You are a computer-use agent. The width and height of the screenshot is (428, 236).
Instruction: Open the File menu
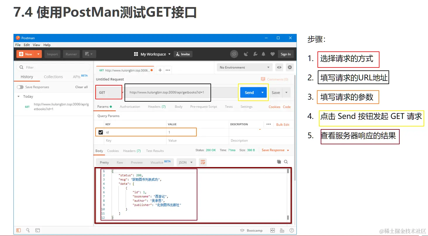click(18, 45)
